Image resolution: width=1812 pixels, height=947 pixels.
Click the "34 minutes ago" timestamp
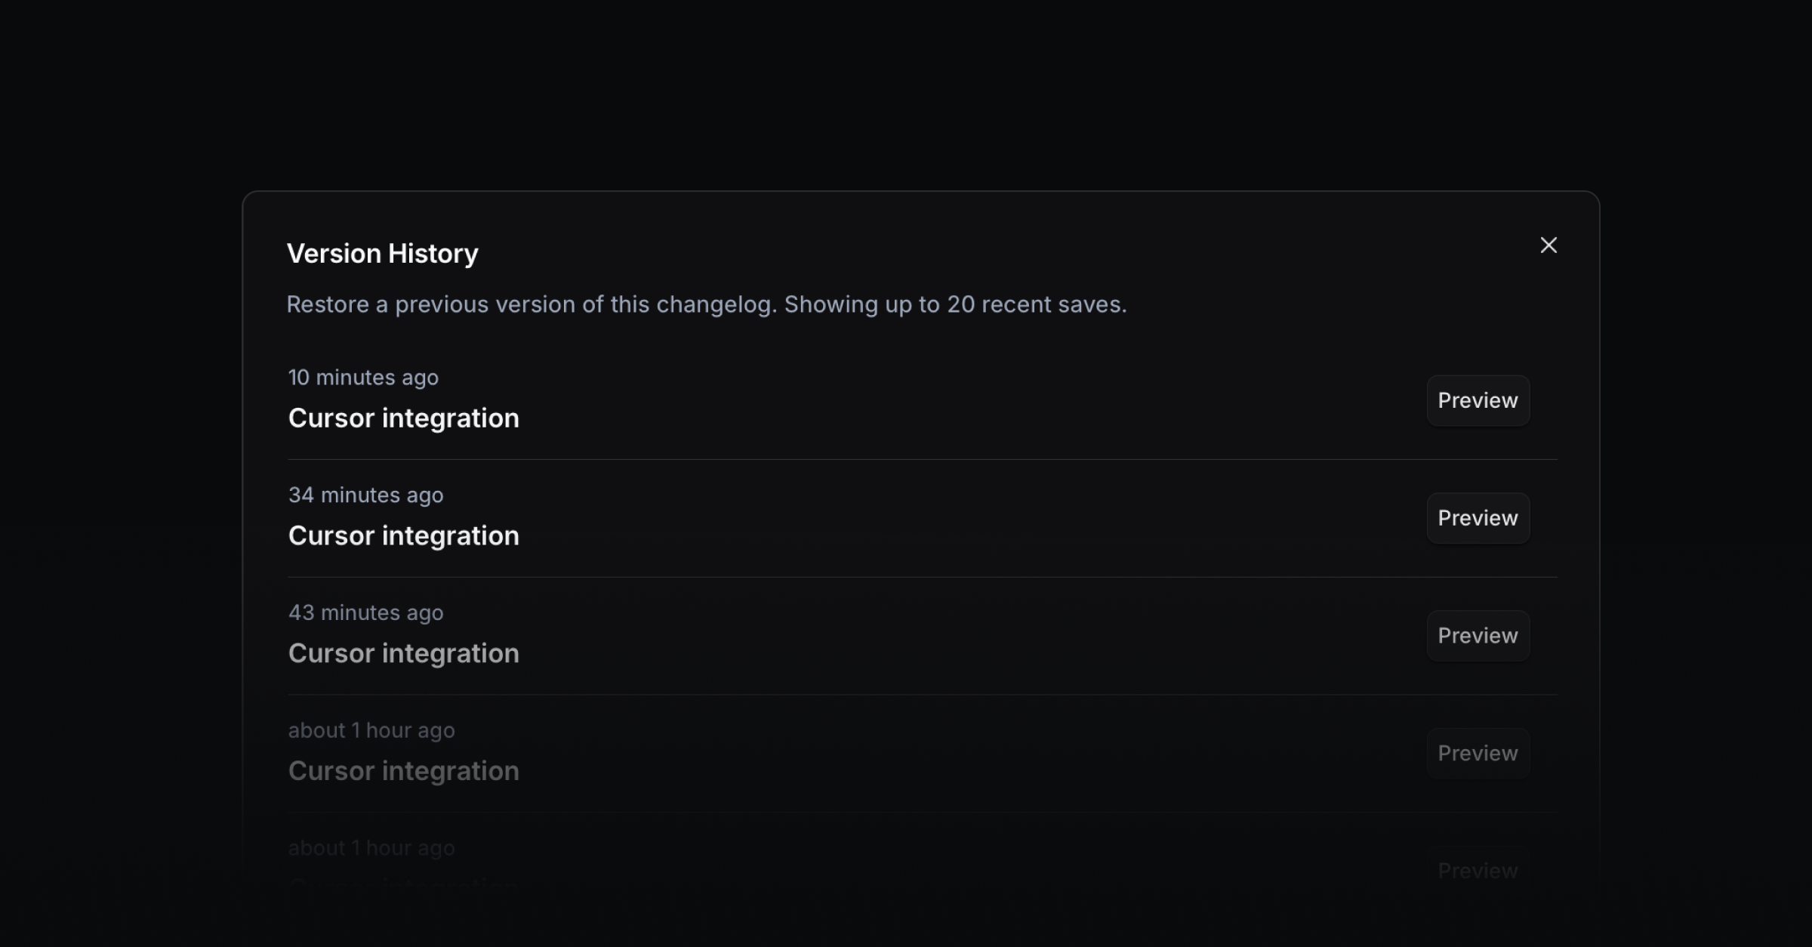pyautogui.click(x=366, y=495)
